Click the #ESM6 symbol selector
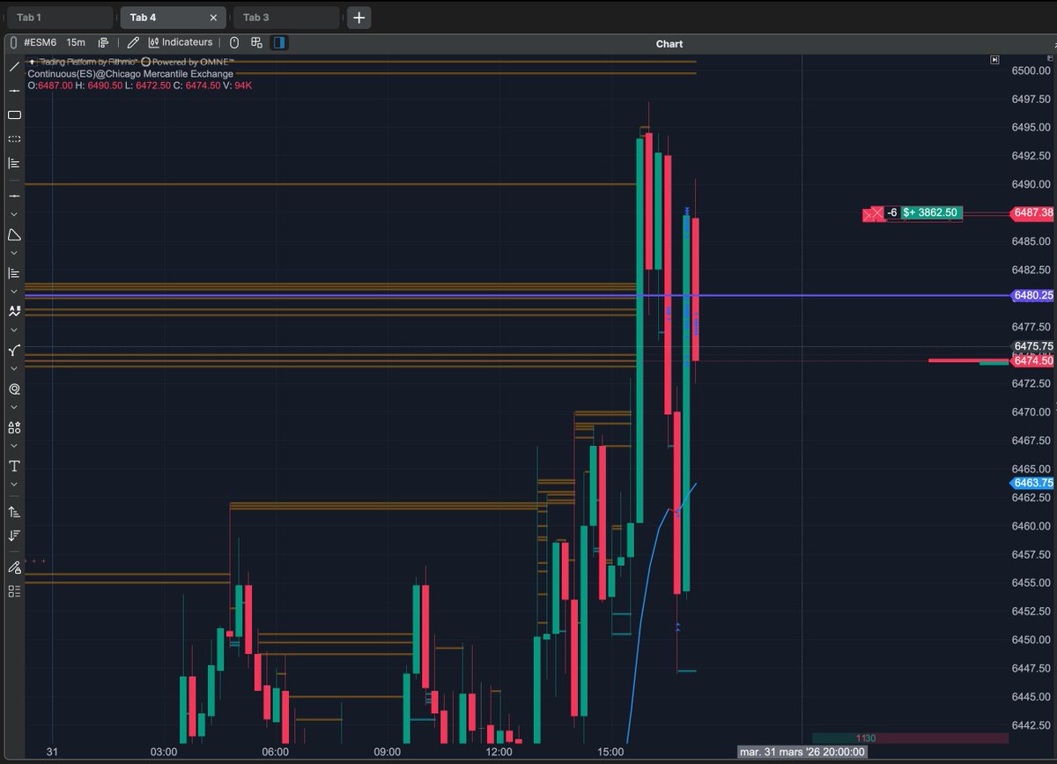Screen dimensions: 1057x764 (x=41, y=42)
